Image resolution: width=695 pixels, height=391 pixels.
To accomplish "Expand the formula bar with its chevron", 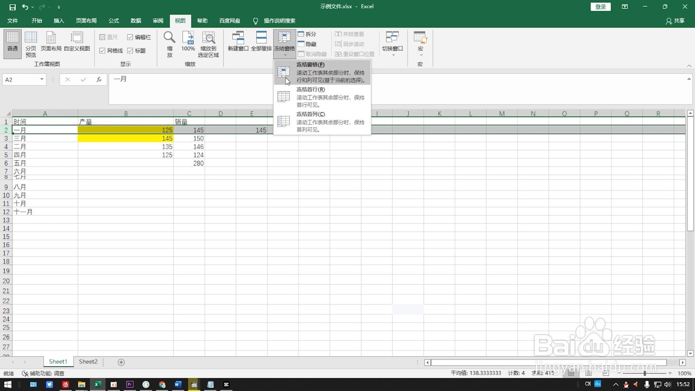I will click(x=689, y=79).
